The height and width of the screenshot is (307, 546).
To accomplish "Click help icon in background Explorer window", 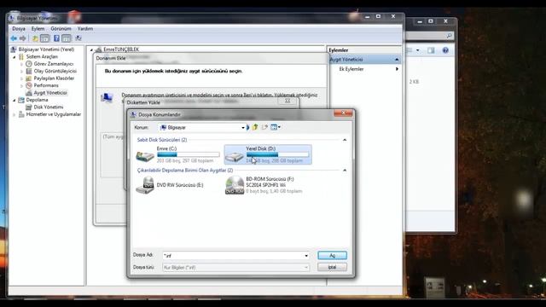I will 445,50.
